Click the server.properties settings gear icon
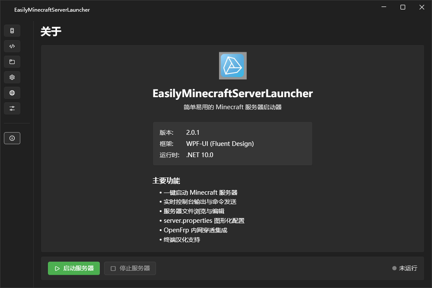This screenshot has height=288, width=432. [12, 77]
